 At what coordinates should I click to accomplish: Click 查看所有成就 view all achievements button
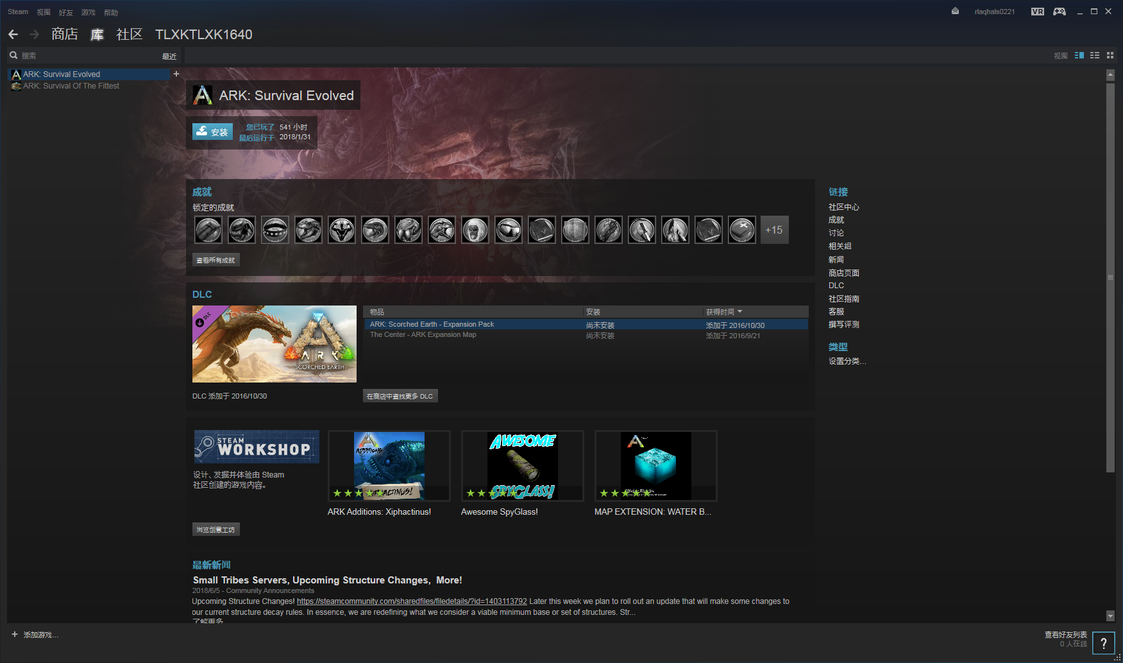(x=216, y=260)
